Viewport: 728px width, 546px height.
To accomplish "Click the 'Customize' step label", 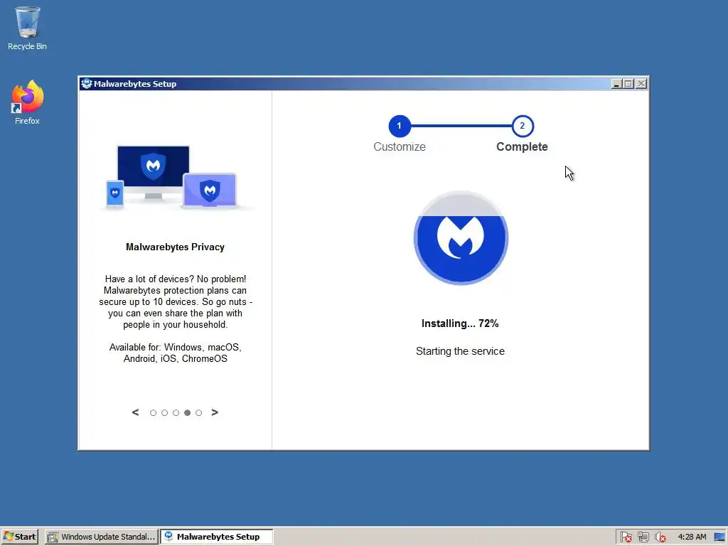I will click(x=400, y=146).
